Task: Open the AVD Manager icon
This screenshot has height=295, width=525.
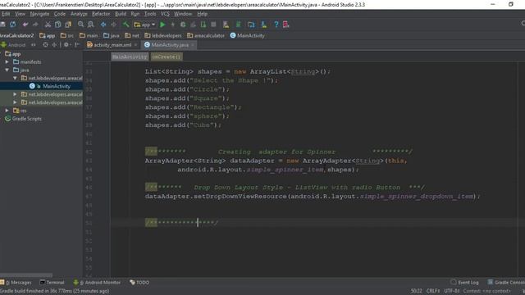Action: (226, 25)
